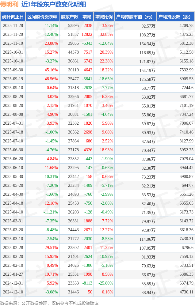Click the 2025-06-30 date cell
Viewport: 195px width, 306px height.
(x=13, y=150)
